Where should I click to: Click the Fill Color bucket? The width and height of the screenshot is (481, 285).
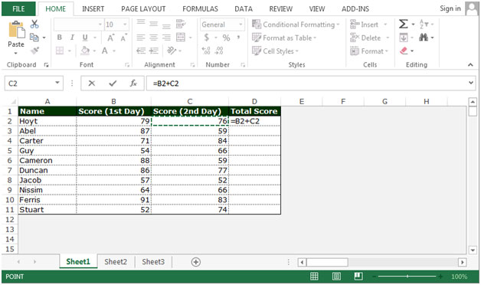click(85, 51)
